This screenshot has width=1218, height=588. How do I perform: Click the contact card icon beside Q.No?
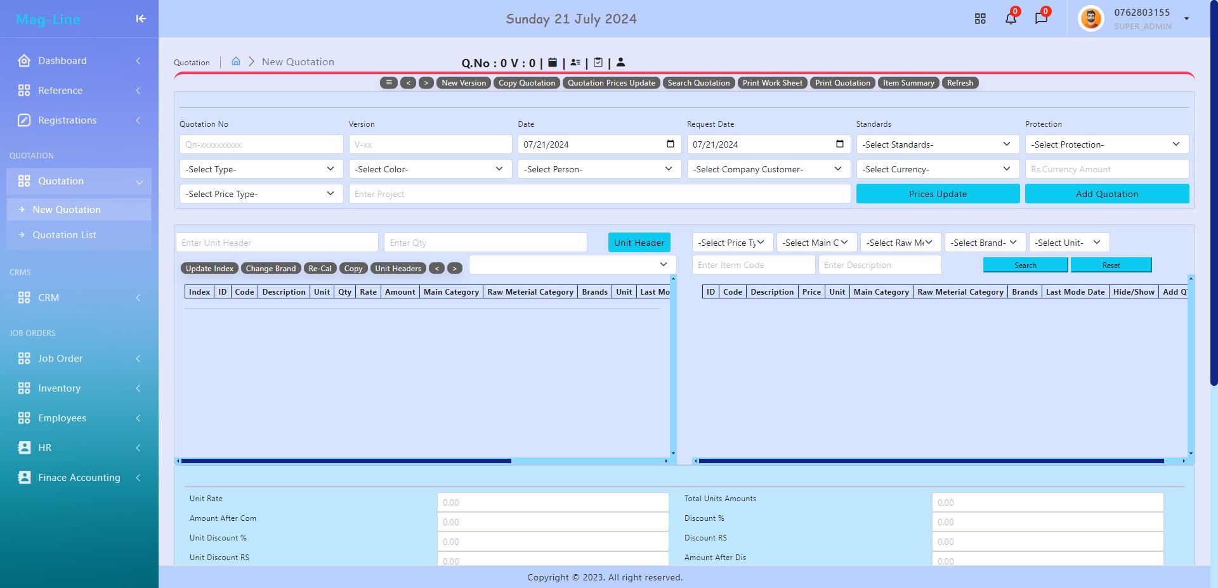click(575, 62)
